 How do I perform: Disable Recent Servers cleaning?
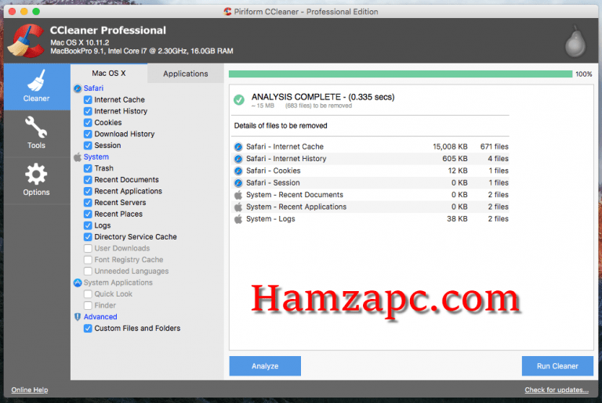click(x=88, y=203)
